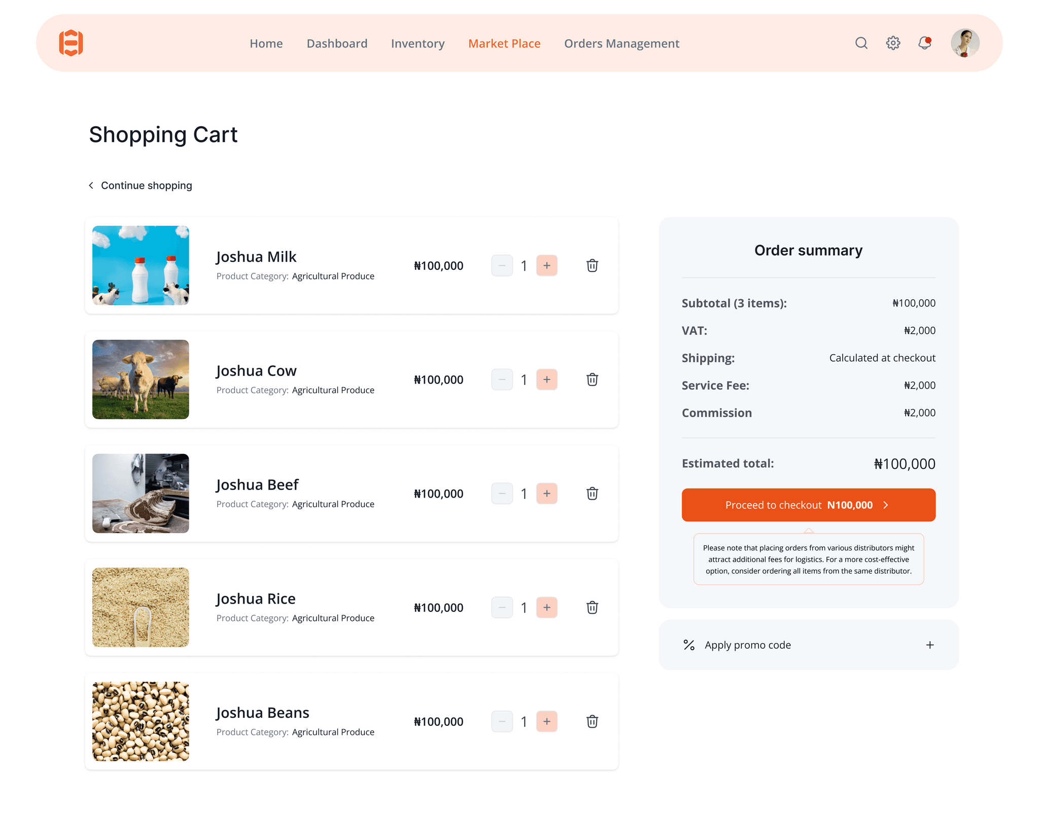Increase Joshua Milk quantity with plus
The image size is (1039, 839).
pyautogui.click(x=547, y=266)
